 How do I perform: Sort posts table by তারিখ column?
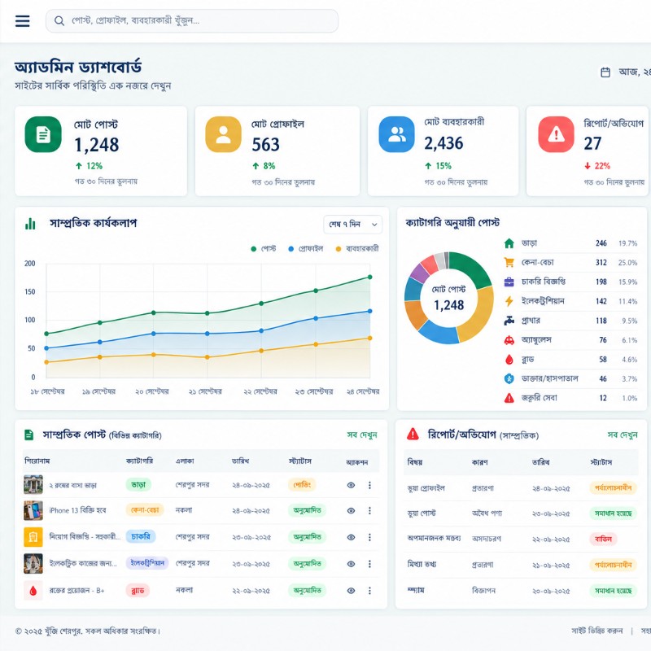pyautogui.click(x=240, y=461)
